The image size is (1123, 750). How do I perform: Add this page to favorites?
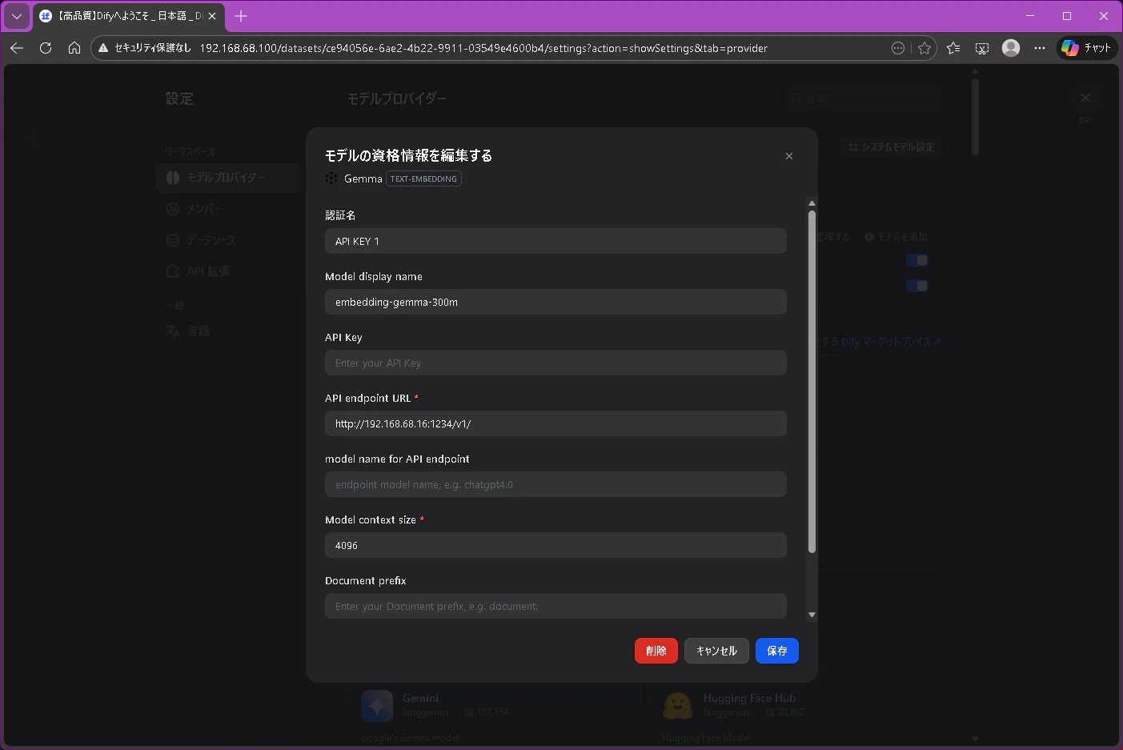point(924,48)
